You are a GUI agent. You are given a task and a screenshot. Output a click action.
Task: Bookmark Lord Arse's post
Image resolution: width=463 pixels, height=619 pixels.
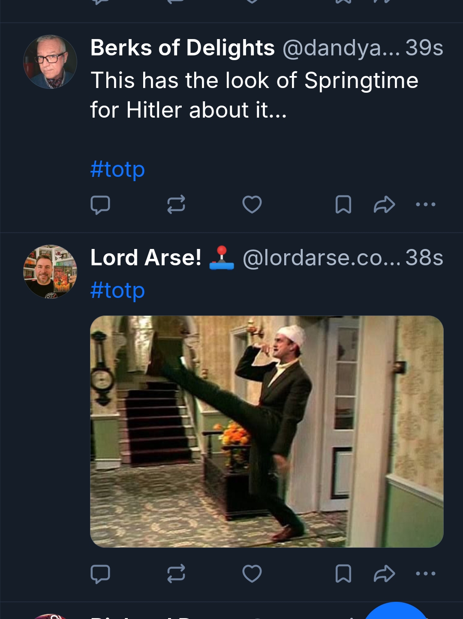click(343, 573)
